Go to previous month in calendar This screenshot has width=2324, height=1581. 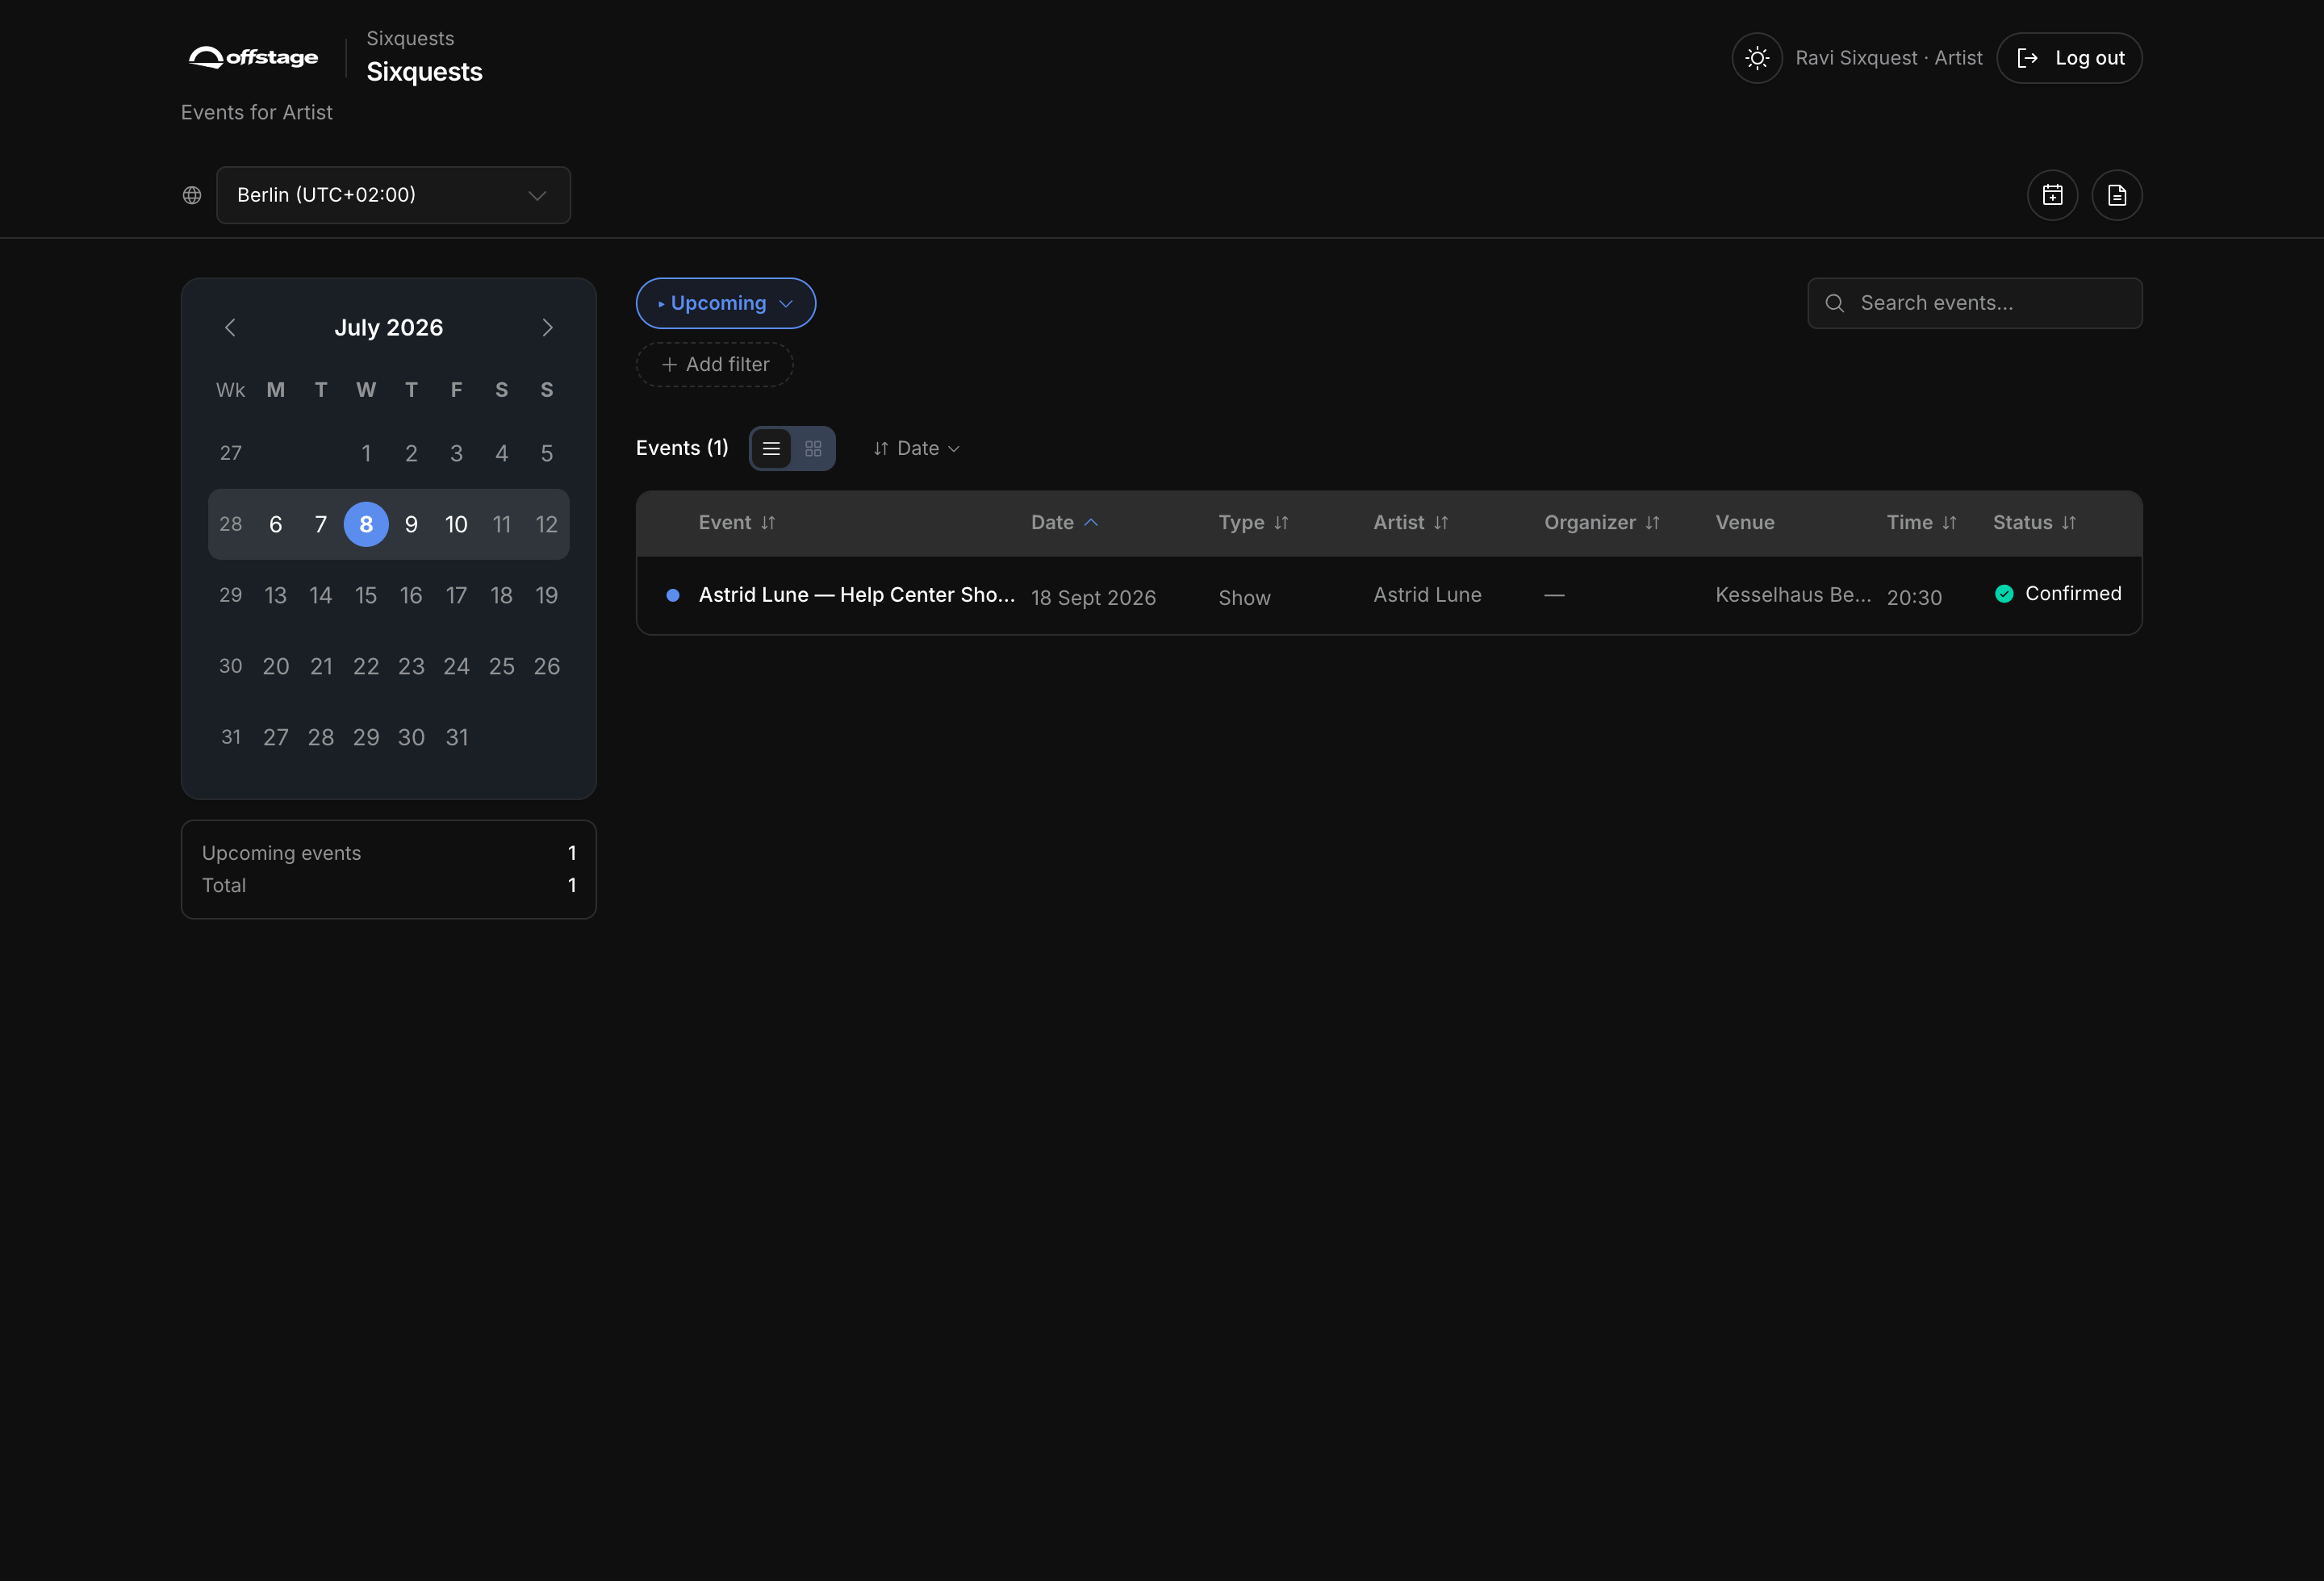[x=231, y=327]
